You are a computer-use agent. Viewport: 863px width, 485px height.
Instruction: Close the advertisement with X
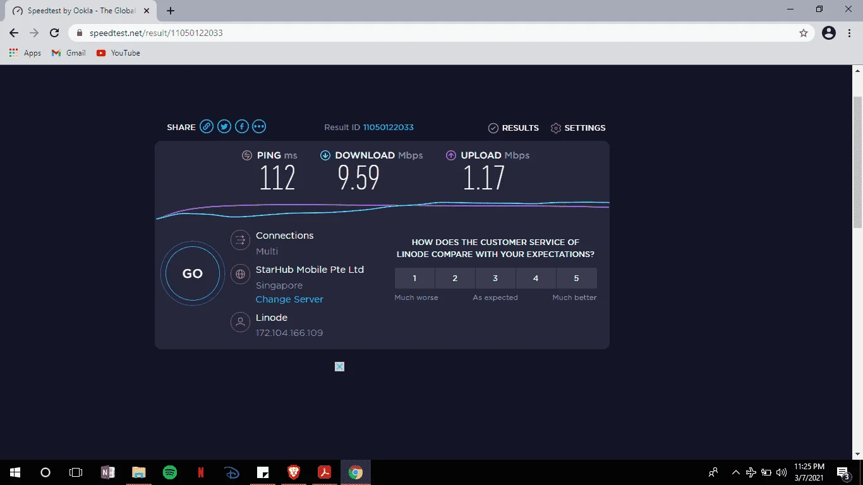pos(339,366)
